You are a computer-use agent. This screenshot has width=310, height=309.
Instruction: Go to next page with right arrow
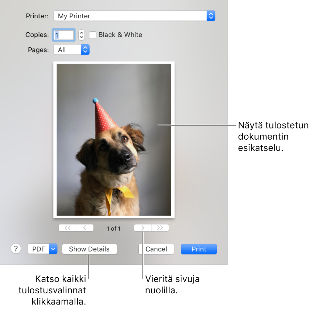tap(143, 228)
